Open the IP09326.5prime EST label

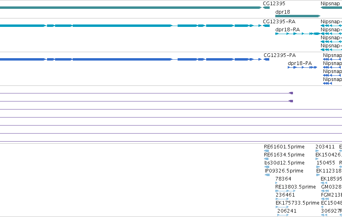tap(284, 171)
